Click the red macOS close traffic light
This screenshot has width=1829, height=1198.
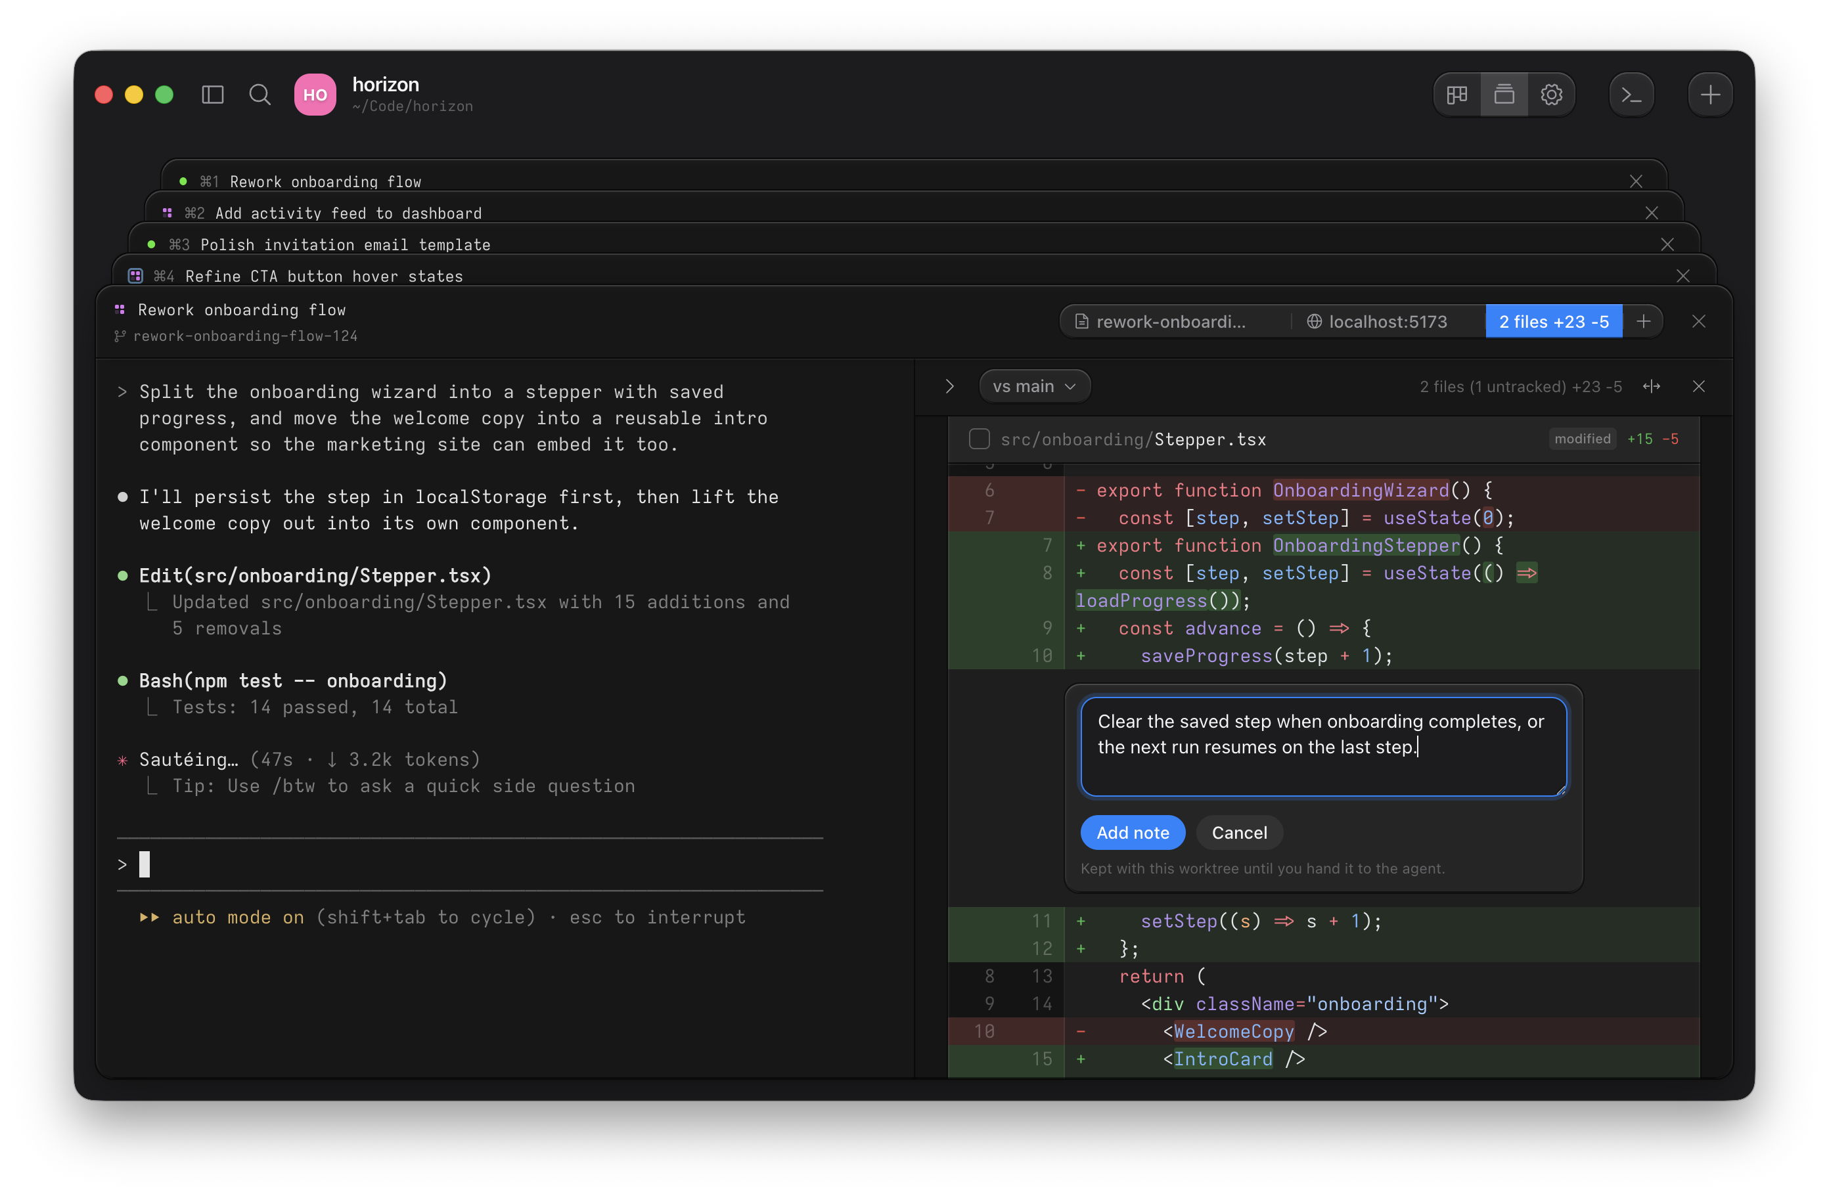[104, 95]
